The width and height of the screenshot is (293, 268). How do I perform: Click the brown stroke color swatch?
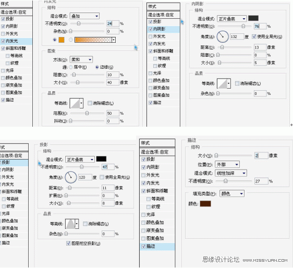[x=205, y=204]
